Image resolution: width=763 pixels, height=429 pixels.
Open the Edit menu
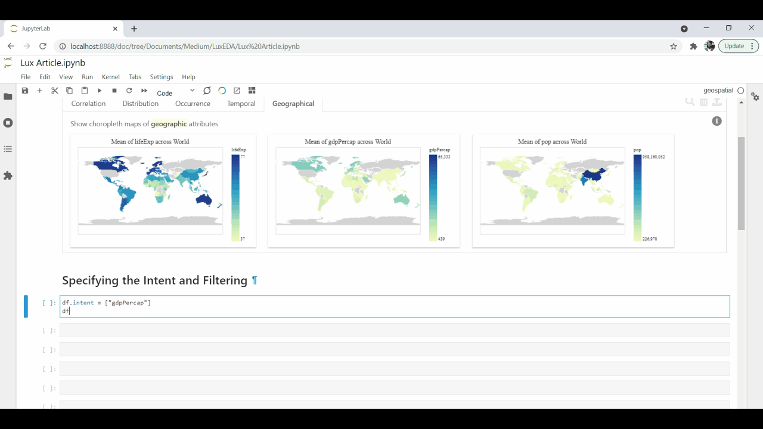coord(45,77)
